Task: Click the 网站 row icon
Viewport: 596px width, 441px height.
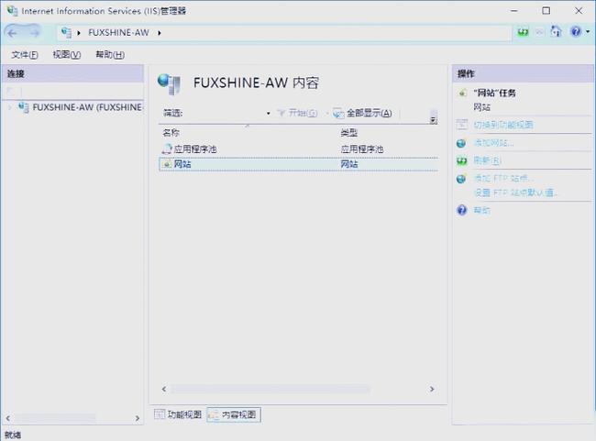Action: (167, 164)
